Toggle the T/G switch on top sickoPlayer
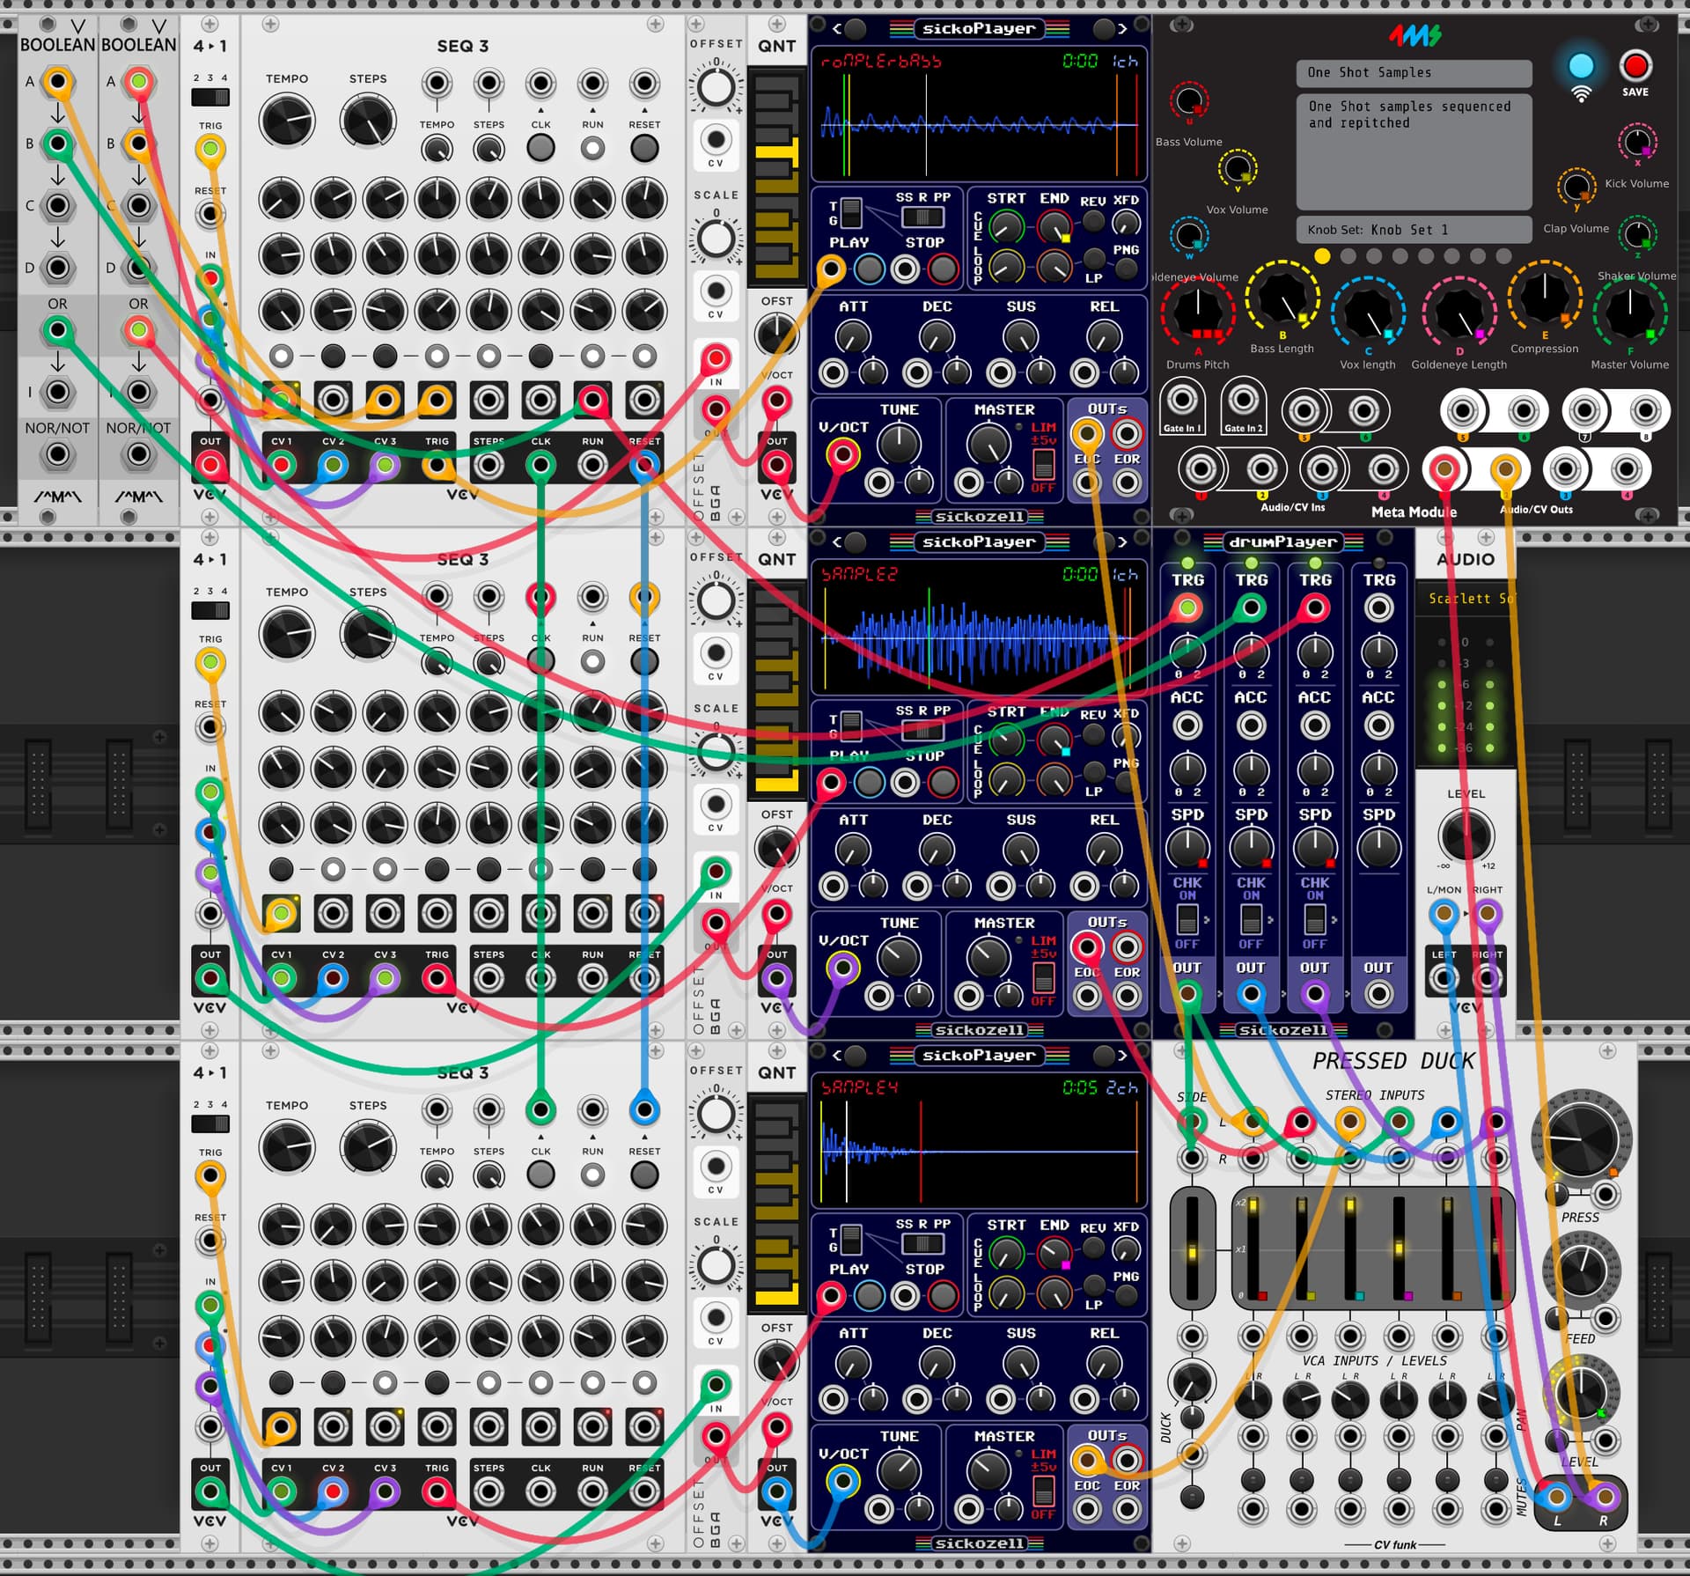This screenshot has width=1690, height=1576. 850,213
